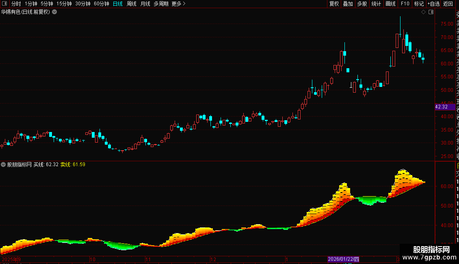459x264 pixels.
Task: Select the 30分钟 period tab
Action: (x=82, y=4)
